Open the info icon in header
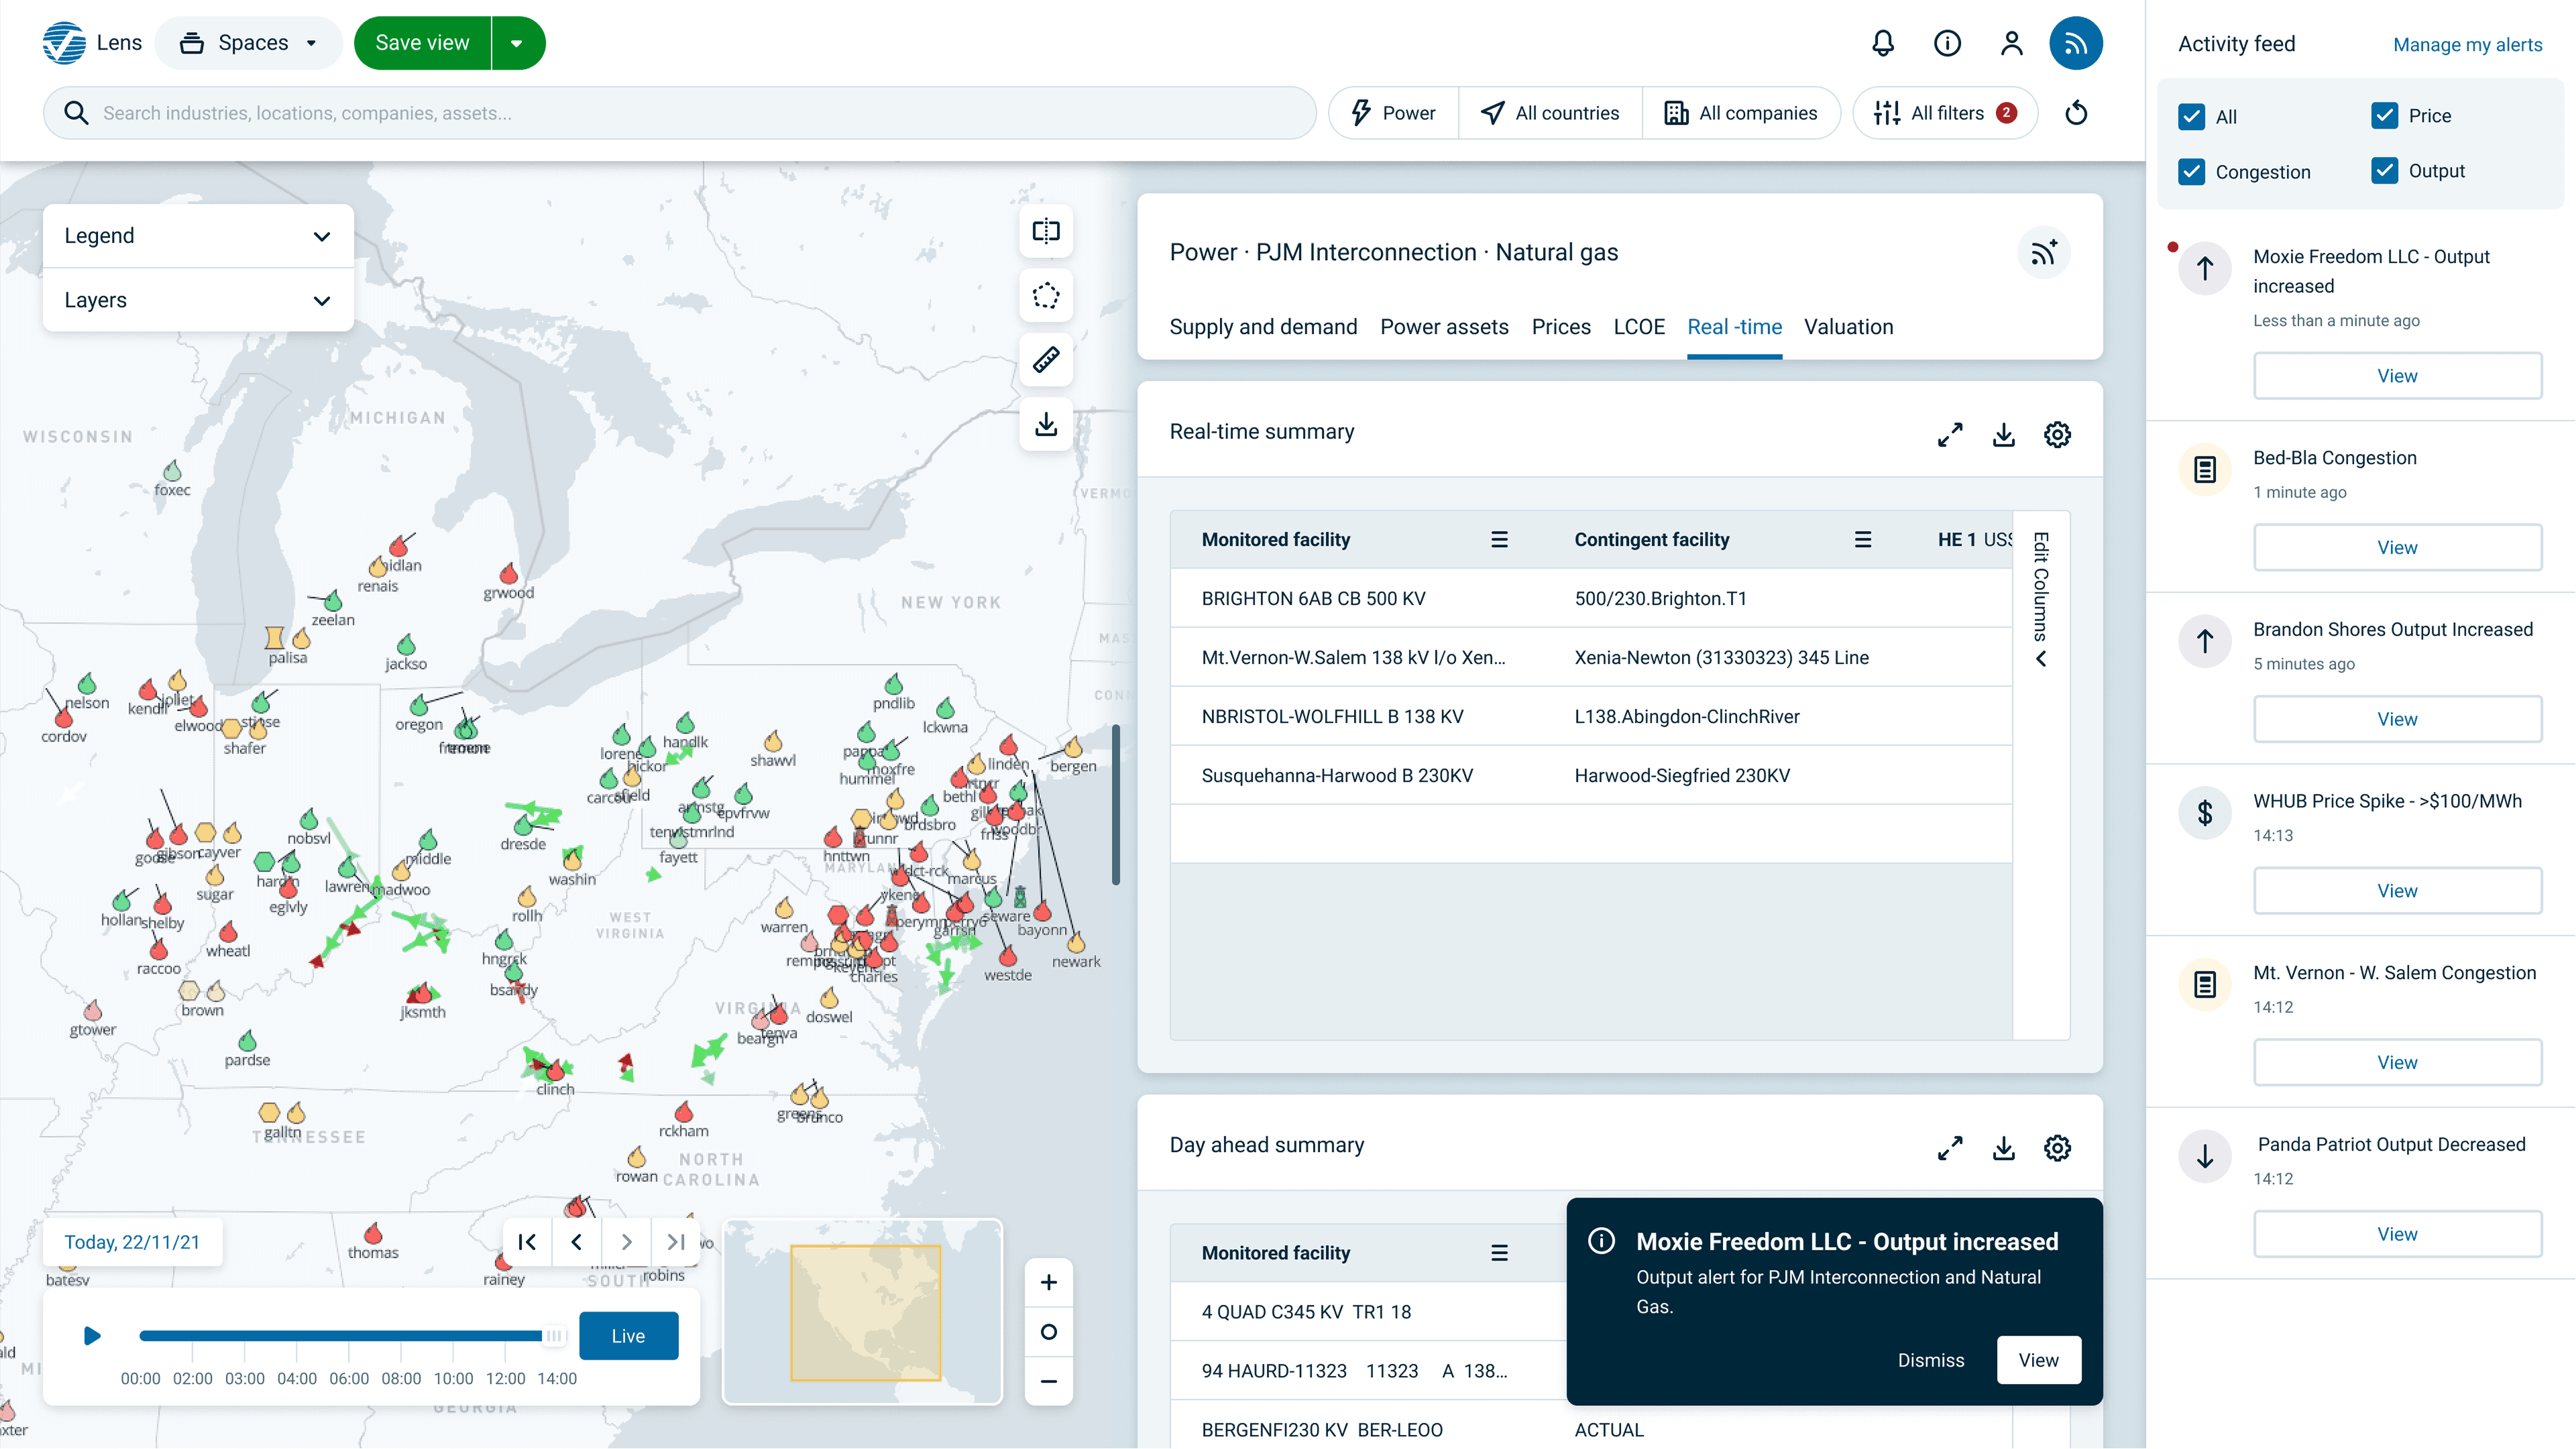2576x1449 pixels. [1947, 43]
